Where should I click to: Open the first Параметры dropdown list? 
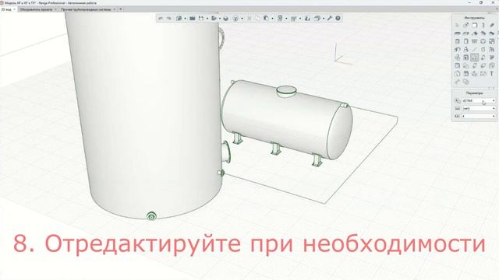[x=479, y=100]
